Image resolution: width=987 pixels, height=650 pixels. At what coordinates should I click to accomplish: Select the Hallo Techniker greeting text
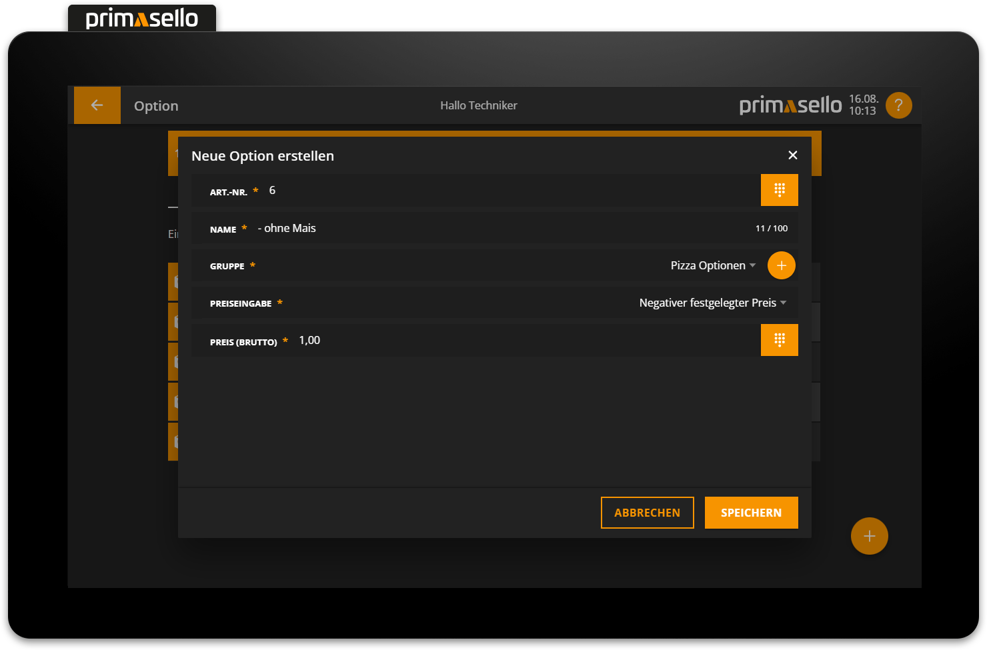(x=478, y=105)
